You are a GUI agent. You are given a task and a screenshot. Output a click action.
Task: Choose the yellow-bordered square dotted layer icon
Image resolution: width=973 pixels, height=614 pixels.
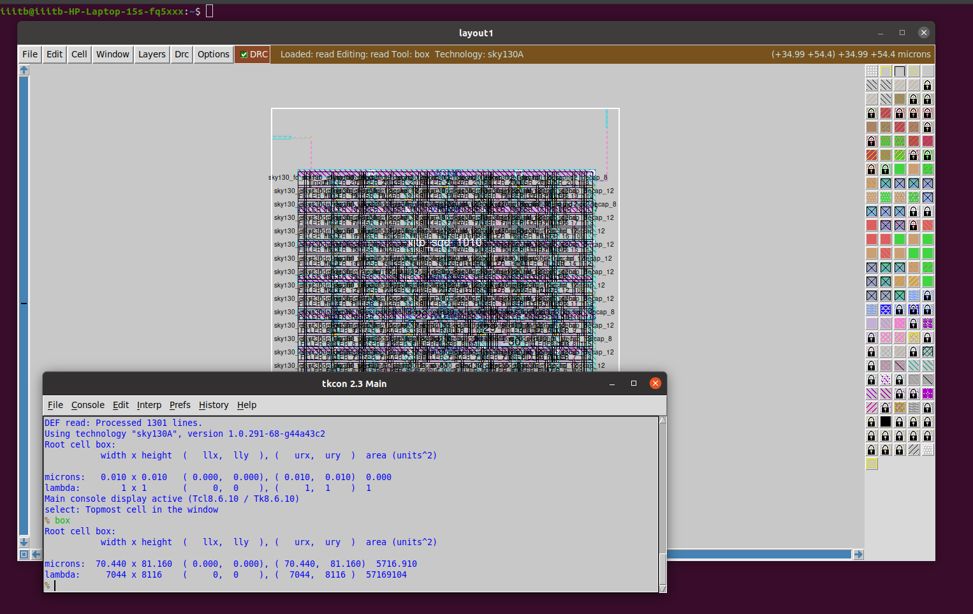(914, 337)
